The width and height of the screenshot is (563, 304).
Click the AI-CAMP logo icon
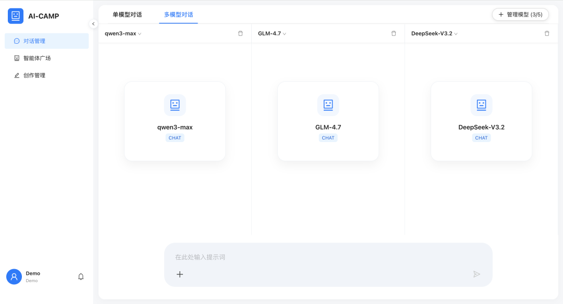pyautogui.click(x=16, y=16)
